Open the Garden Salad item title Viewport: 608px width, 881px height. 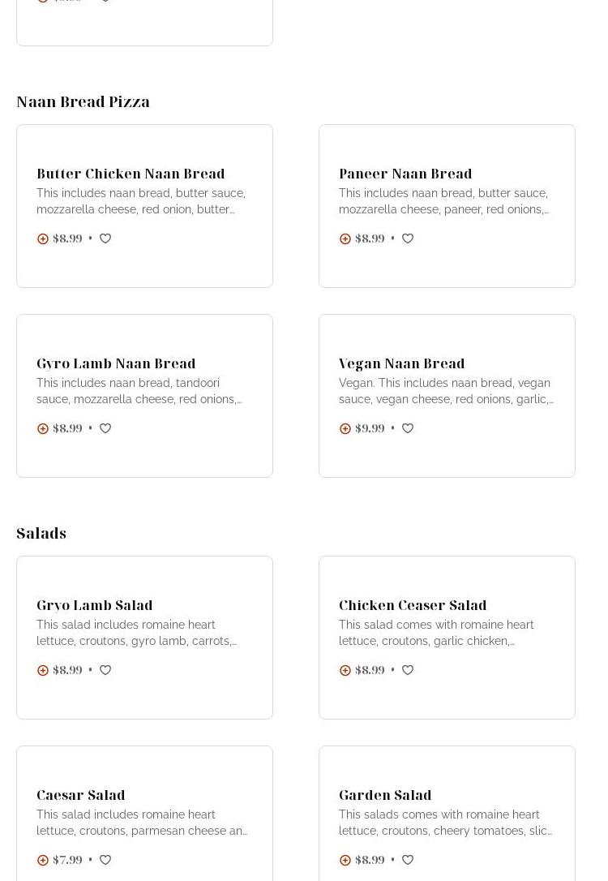click(385, 795)
